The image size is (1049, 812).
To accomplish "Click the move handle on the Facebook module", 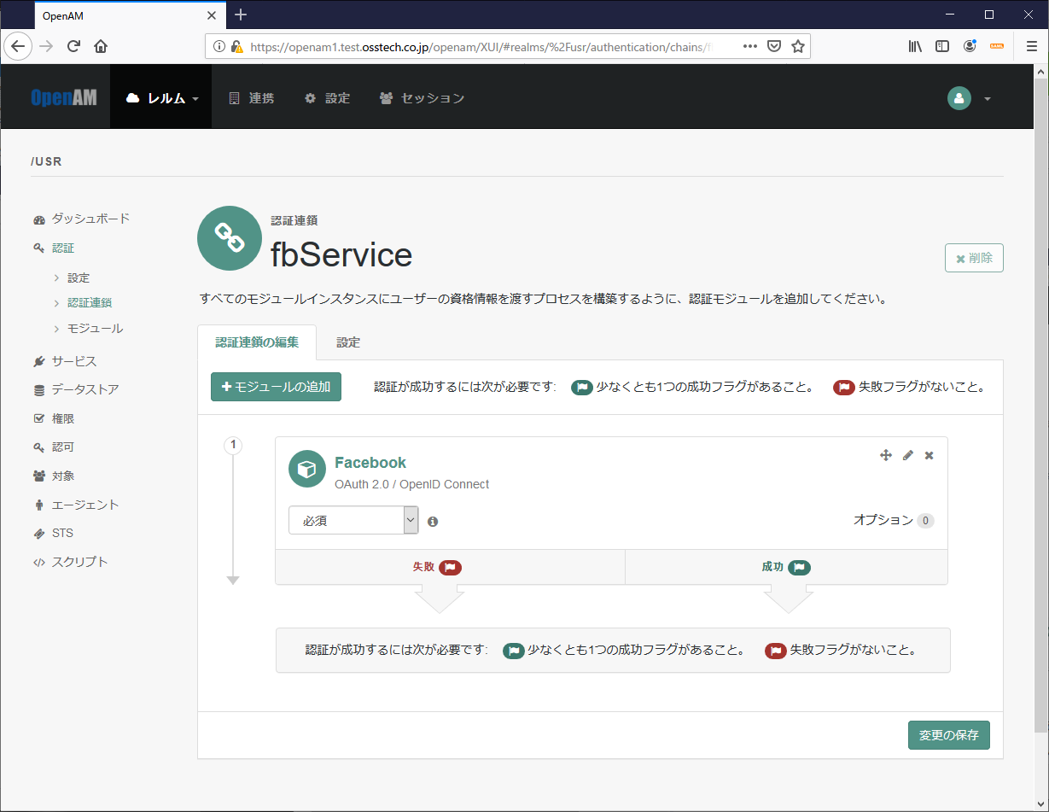I will 886,455.
